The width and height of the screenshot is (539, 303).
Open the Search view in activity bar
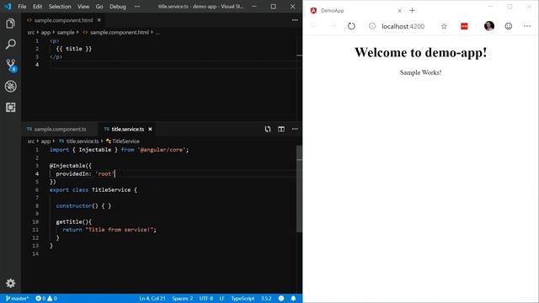pyautogui.click(x=10, y=44)
